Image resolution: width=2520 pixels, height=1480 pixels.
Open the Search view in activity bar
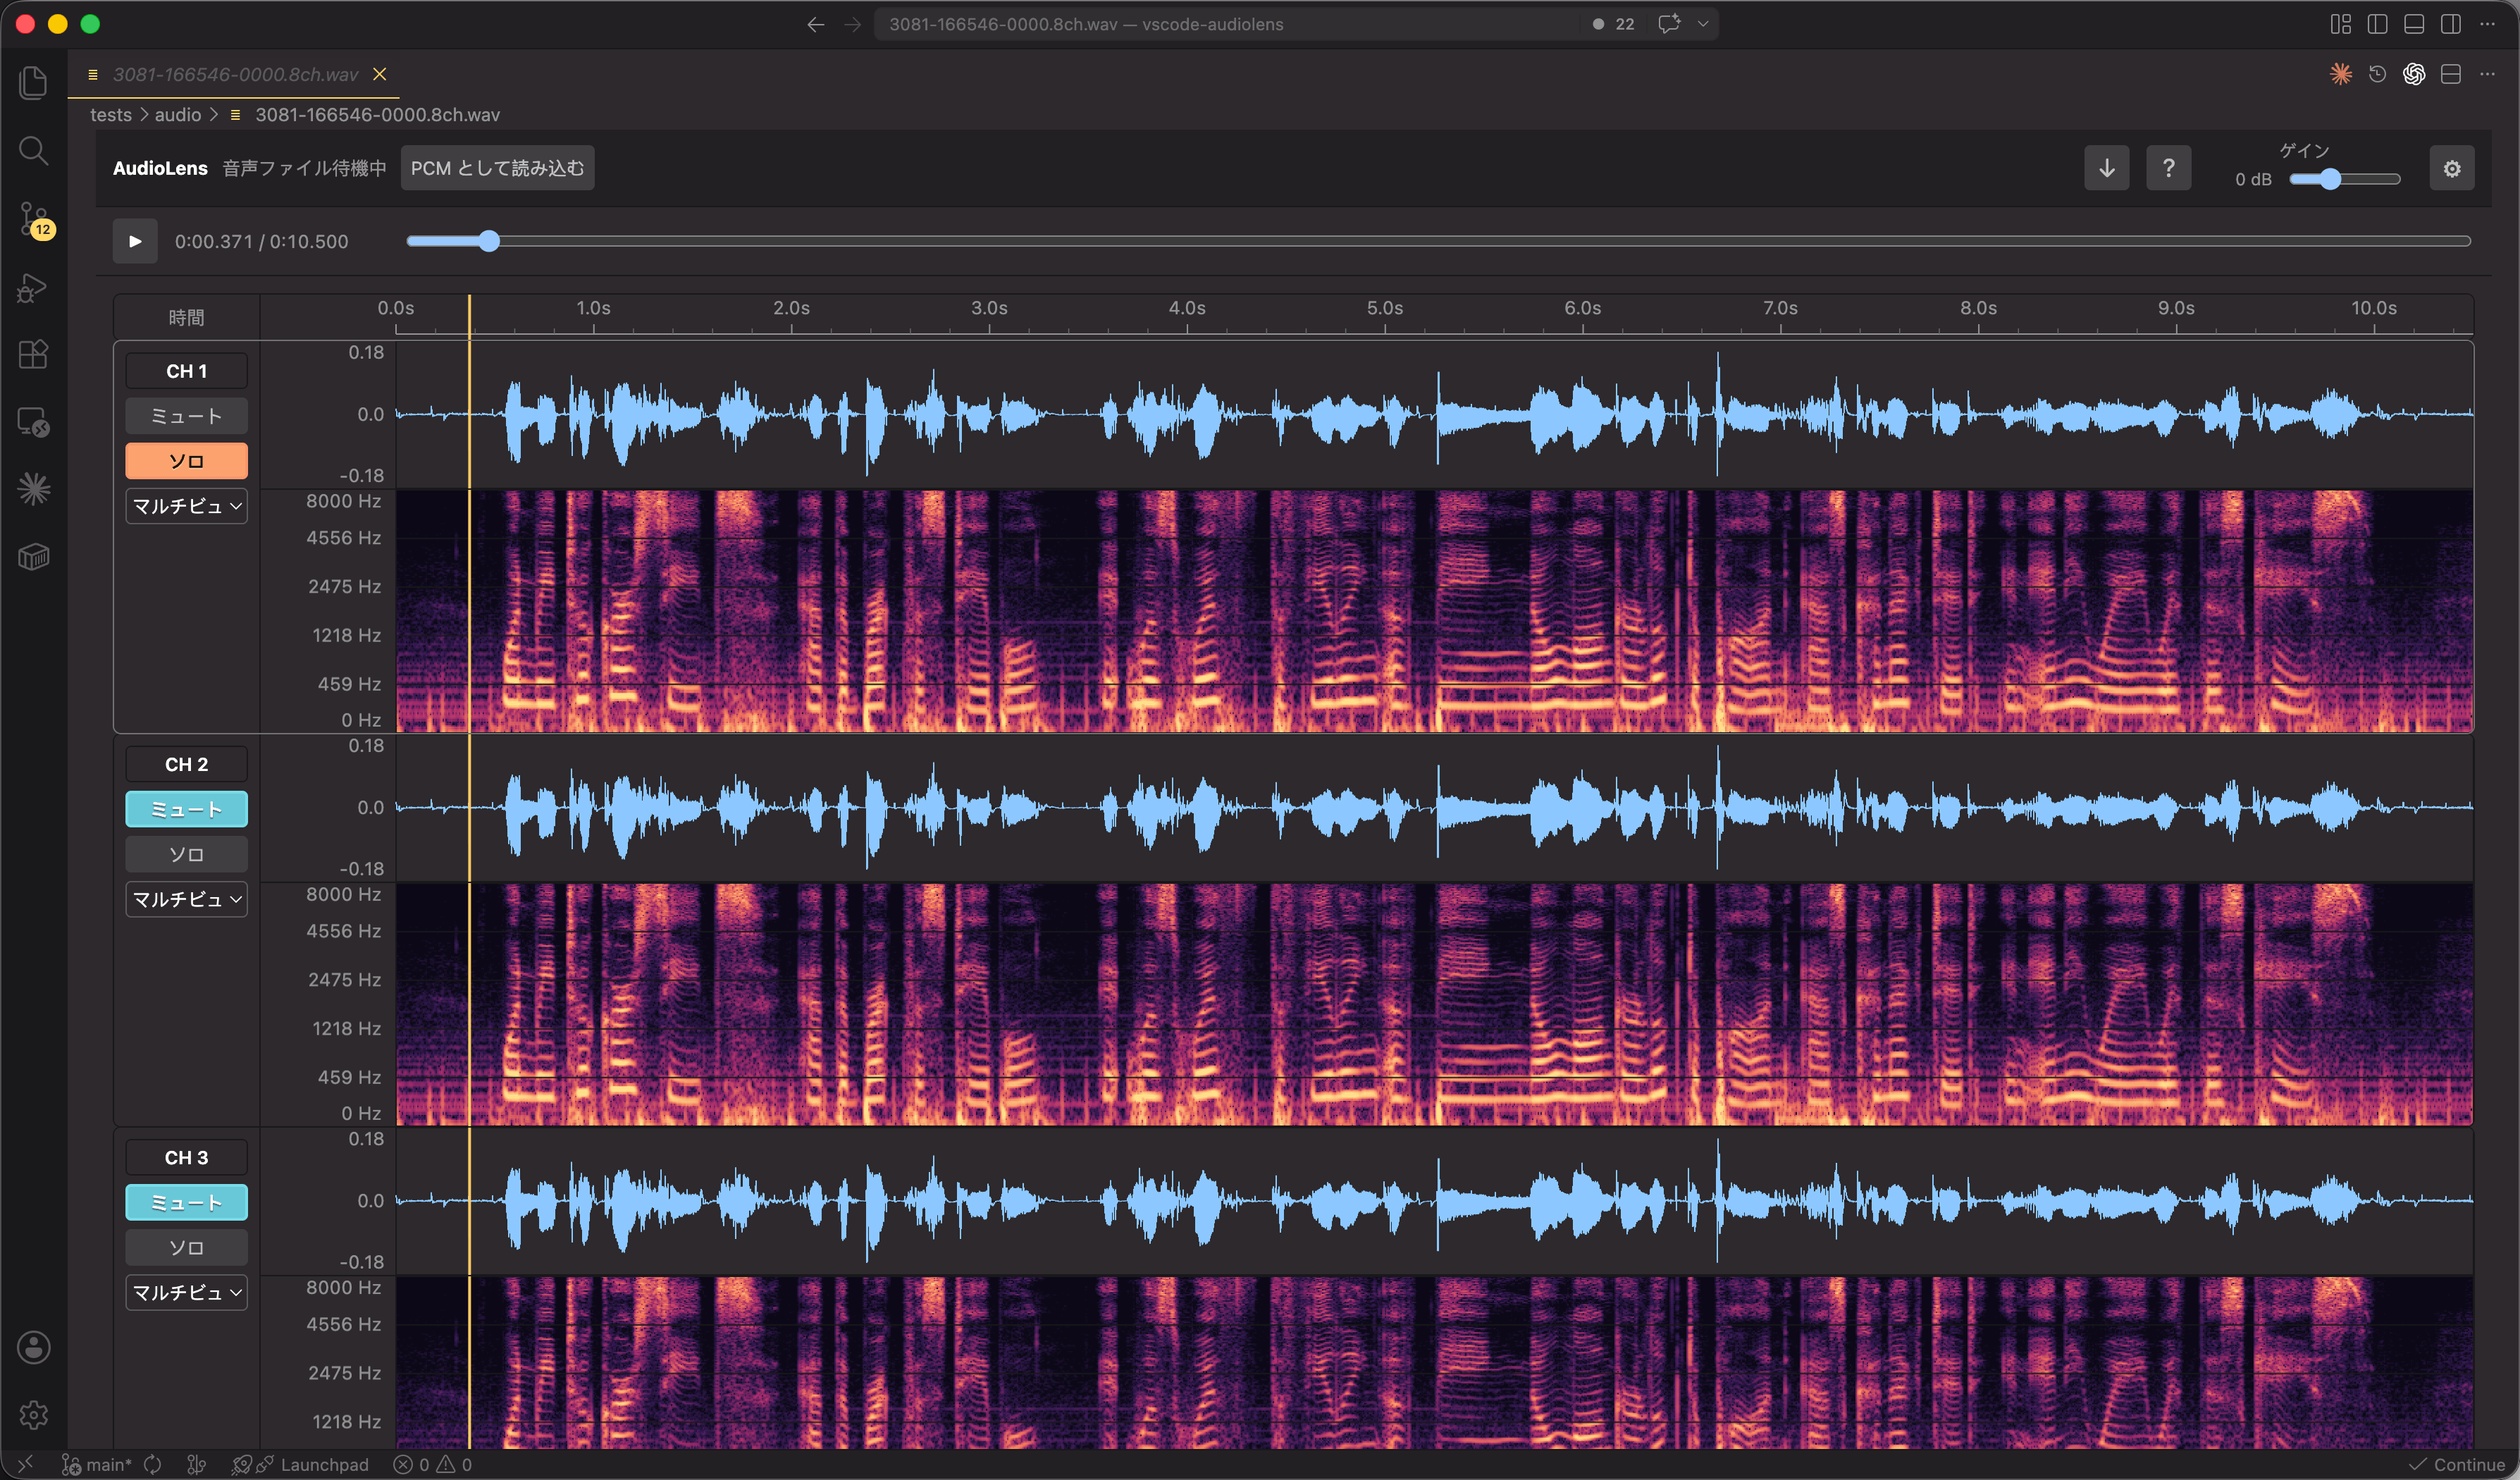click(x=34, y=151)
